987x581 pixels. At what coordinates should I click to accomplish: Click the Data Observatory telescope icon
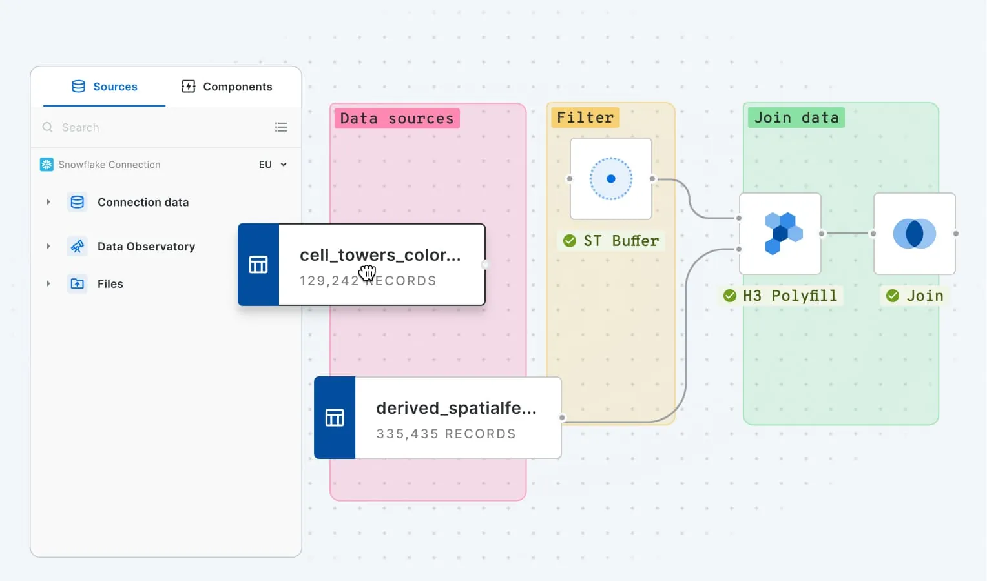(78, 246)
